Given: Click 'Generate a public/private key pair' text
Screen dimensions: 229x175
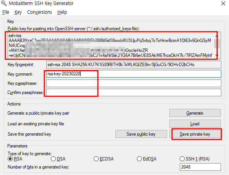Looking at the screenshot, I should (x=38, y=113).
